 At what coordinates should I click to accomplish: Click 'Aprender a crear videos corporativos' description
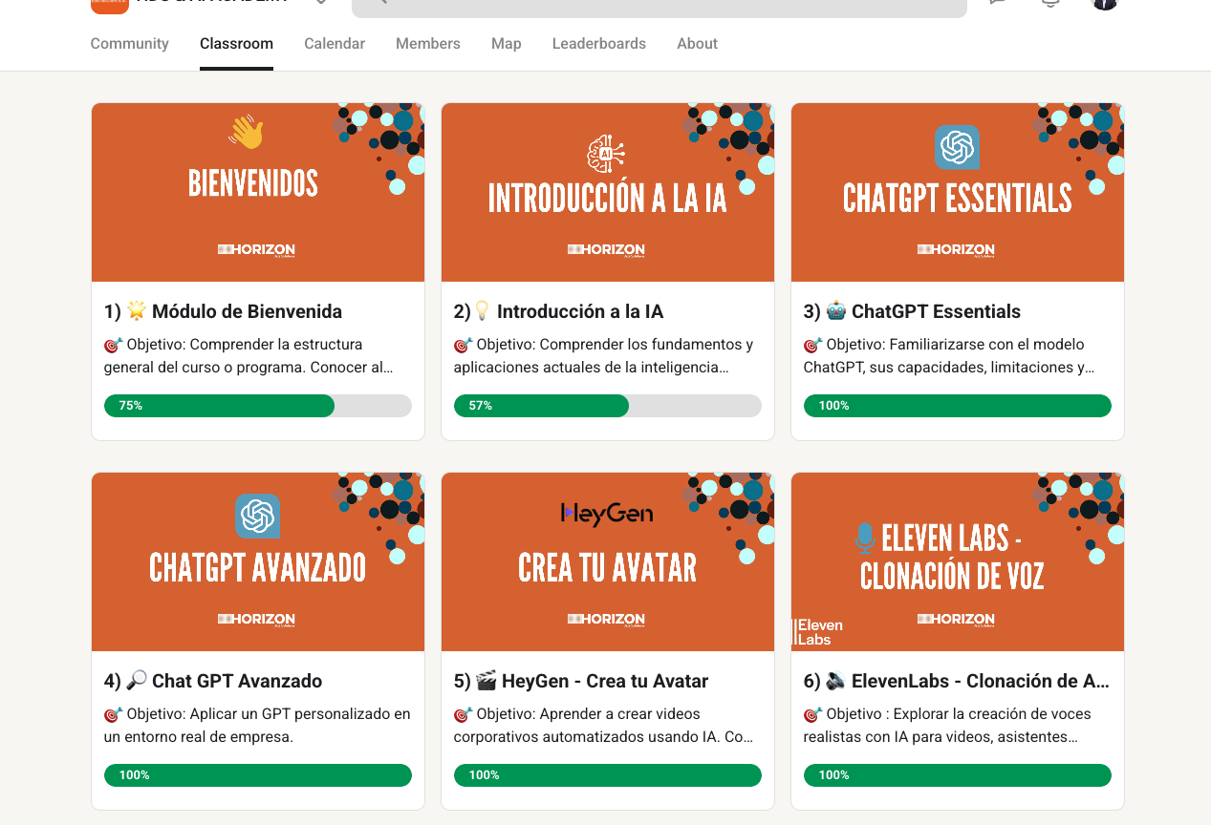tap(603, 726)
